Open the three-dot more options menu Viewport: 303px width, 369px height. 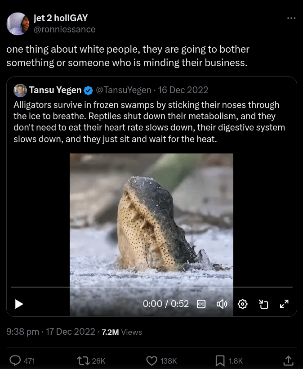(291, 18)
